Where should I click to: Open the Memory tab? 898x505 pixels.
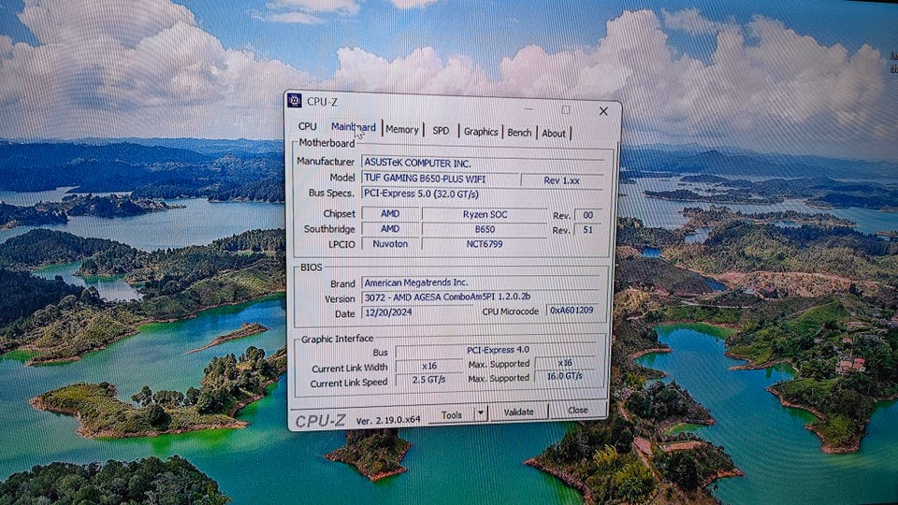click(402, 130)
